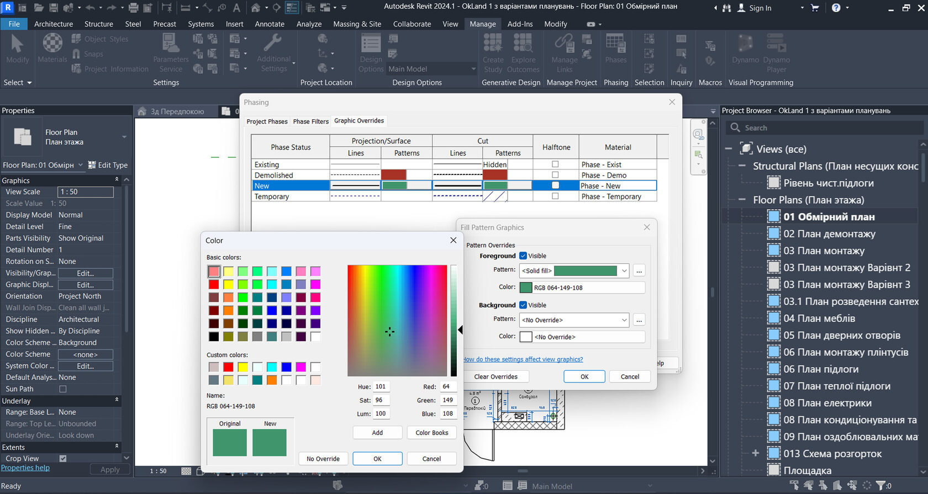Toggle Halftone checkbox for Temporary phase
The width and height of the screenshot is (928, 494).
click(555, 196)
